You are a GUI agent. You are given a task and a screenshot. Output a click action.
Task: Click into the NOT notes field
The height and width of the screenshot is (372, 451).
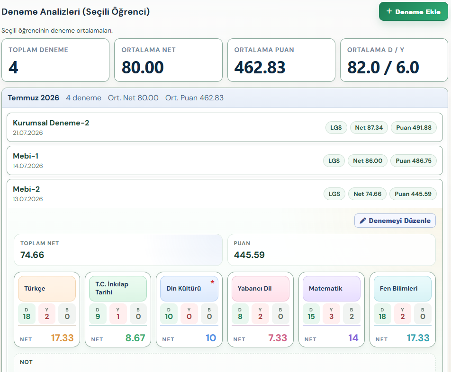tap(225, 363)
